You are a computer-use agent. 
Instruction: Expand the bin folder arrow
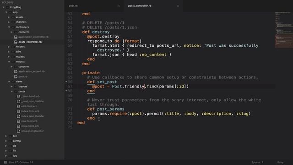[6, 136]
